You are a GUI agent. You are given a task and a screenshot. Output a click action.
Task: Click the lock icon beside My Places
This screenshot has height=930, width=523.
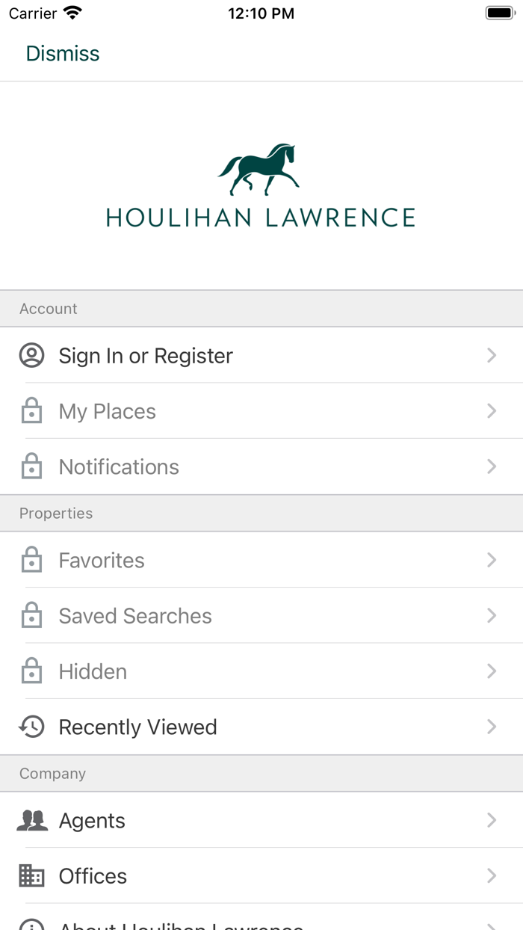click(31, 410)
